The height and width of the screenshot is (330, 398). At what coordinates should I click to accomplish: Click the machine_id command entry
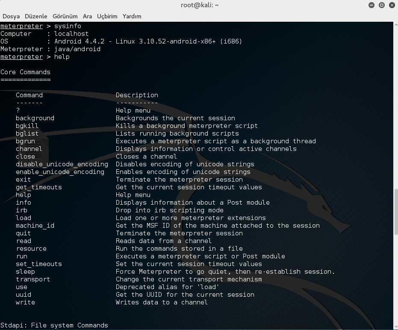pyautogui.click(x=35, y=226)
